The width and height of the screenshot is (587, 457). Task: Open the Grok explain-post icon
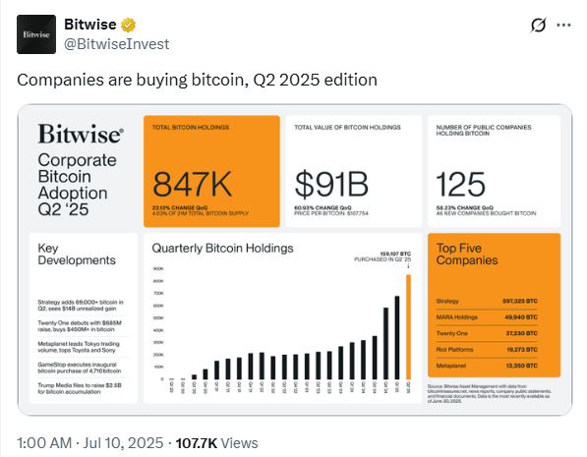[538, 26]
